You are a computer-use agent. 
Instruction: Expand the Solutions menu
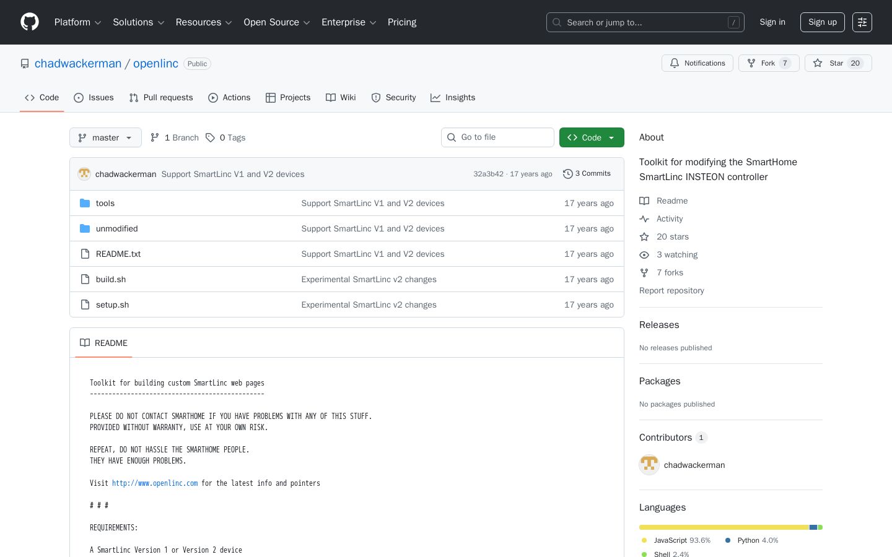(x=138, y=22)
